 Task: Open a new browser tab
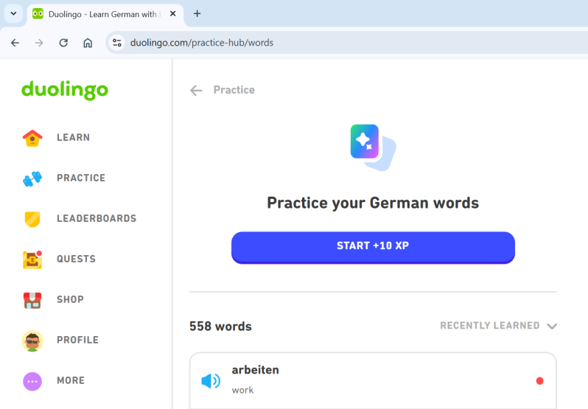click(197, 14)
